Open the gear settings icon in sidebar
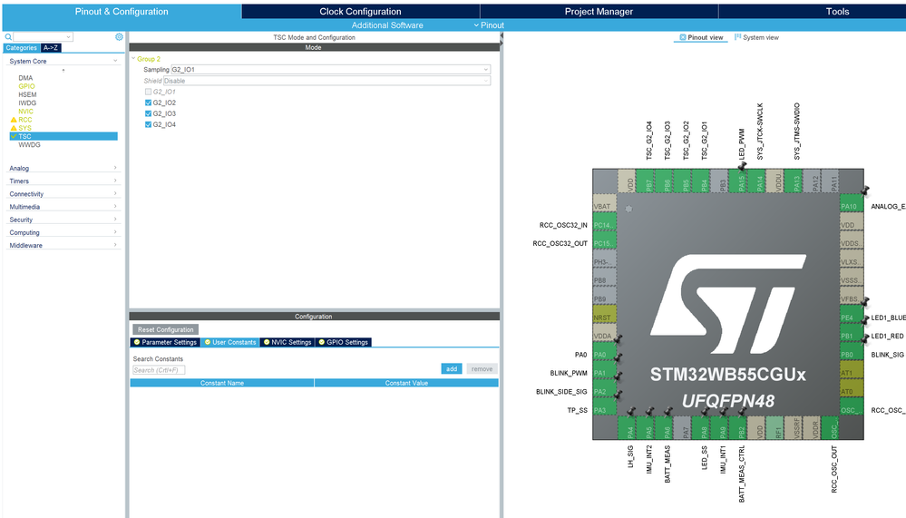Viewport: 906px width, 518px height. [119, 37]
